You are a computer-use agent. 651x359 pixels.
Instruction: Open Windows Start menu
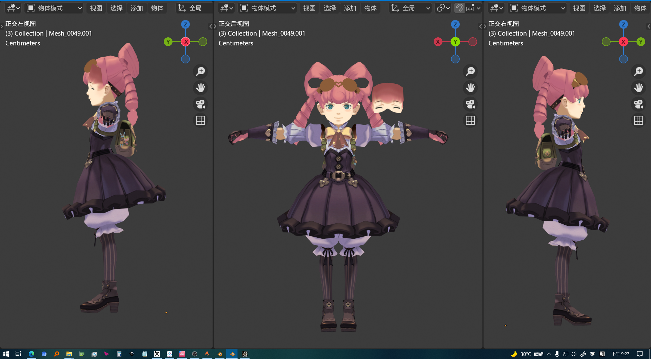pyautogui.click(x=6, y=354)
